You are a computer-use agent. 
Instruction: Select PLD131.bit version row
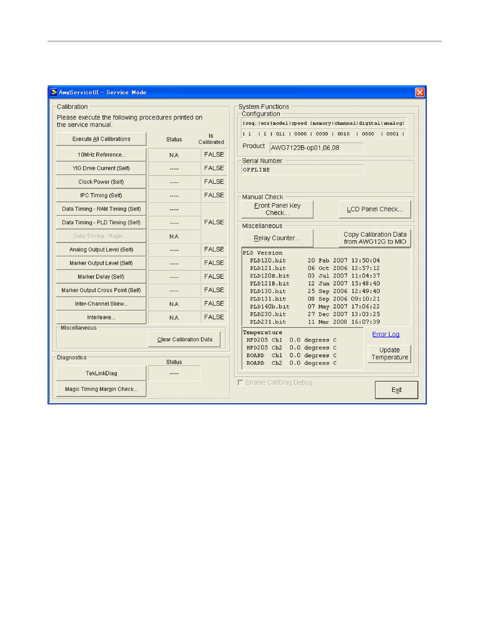pos(315,299)
